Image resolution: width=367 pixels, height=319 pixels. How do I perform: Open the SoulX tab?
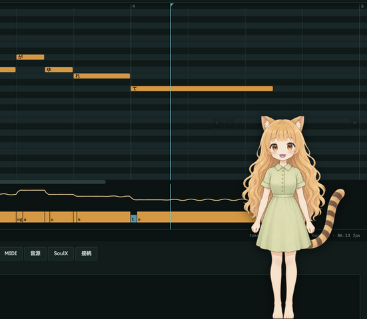pos(61,253)
